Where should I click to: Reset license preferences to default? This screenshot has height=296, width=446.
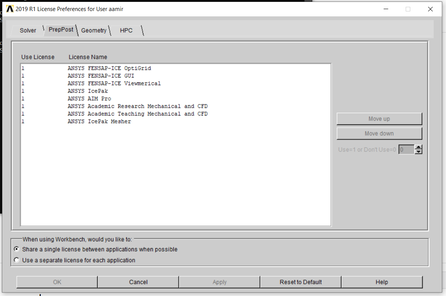[x=300, y=282]
